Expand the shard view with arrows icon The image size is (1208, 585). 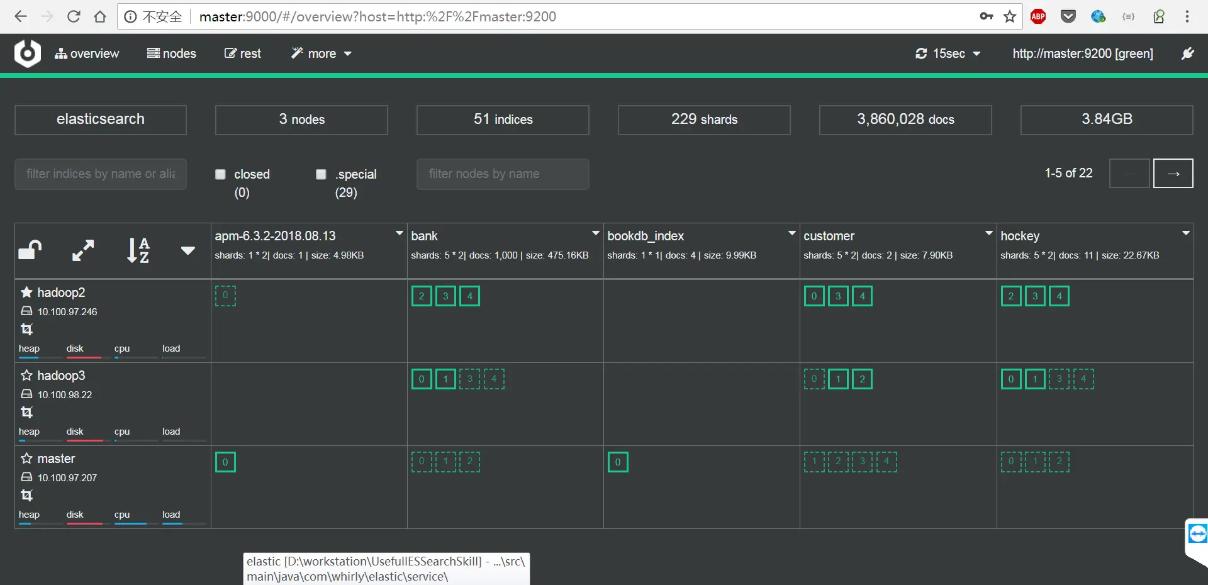coord(83,250)
